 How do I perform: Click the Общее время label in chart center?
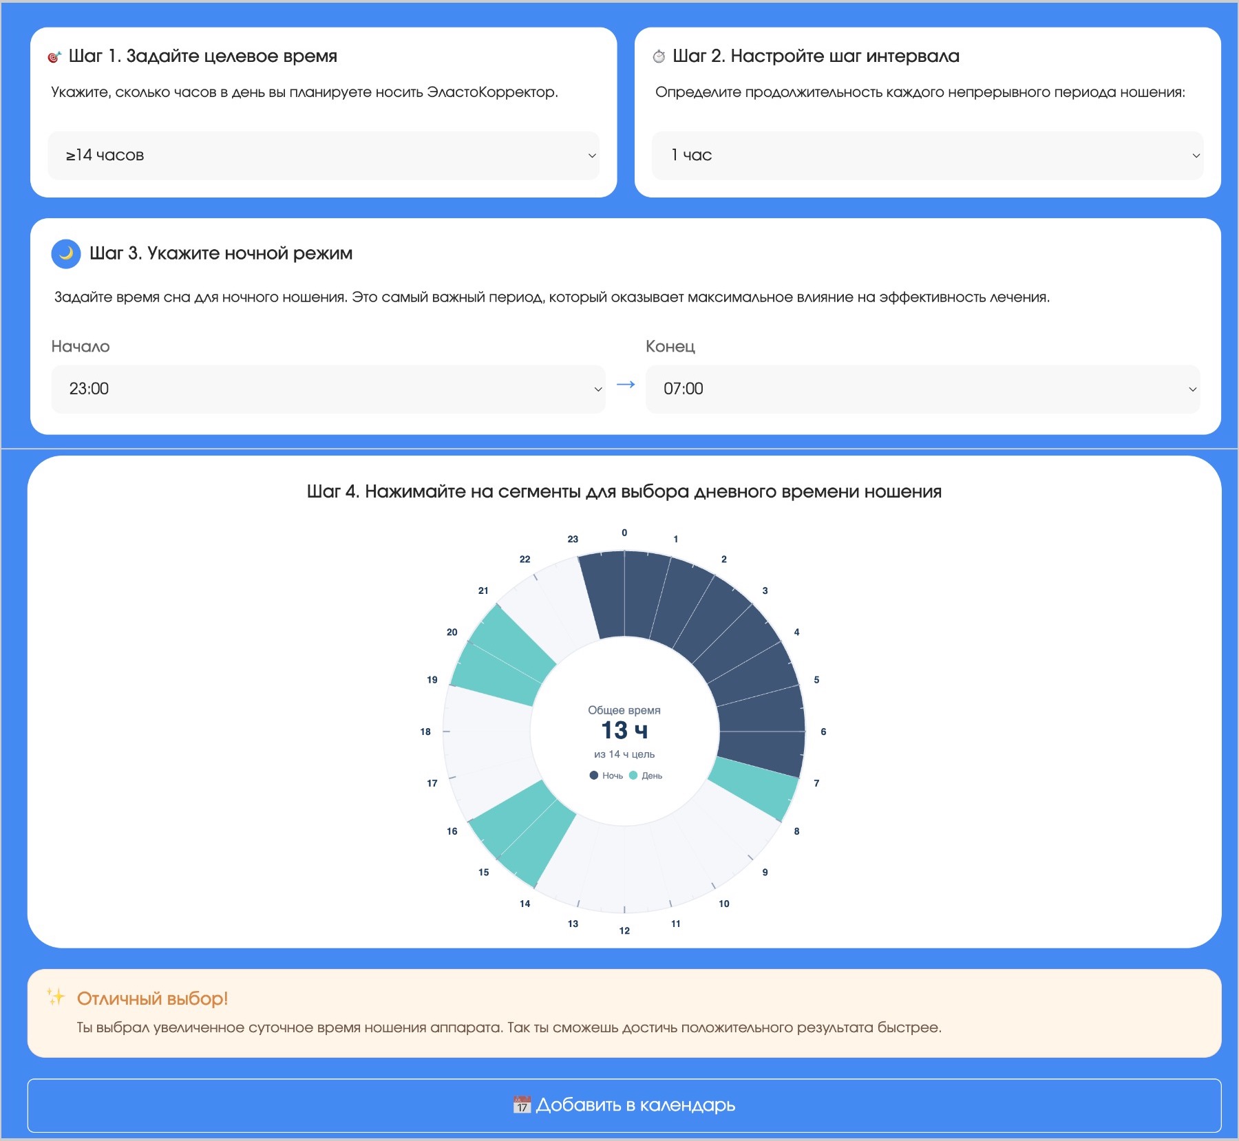tap(624, 710)
